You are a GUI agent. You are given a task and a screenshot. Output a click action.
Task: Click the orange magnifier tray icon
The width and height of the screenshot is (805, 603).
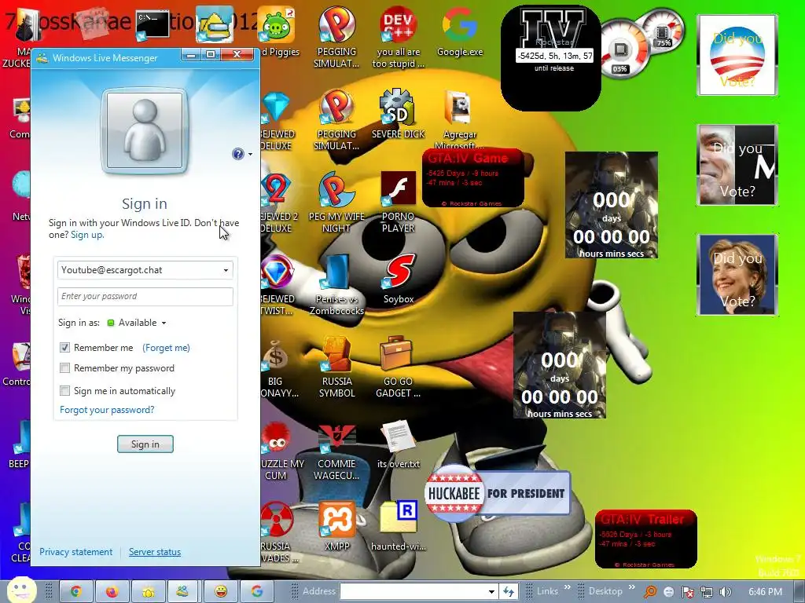tap(650, 592)
